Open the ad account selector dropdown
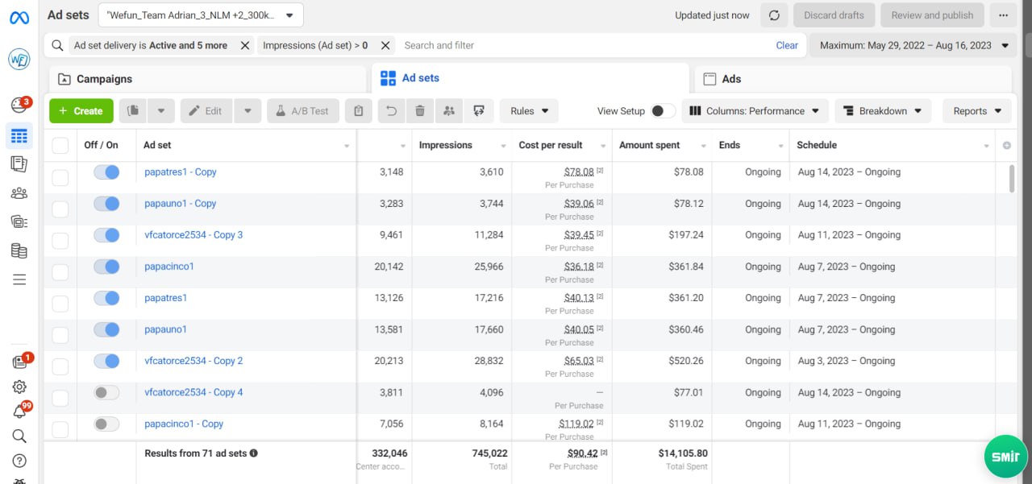Screen dimensions: 1032x484 coord(201,15)
